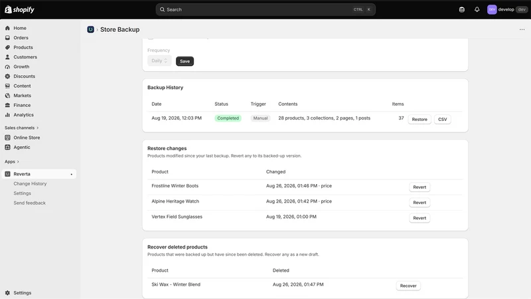531x299 pixels.
Task: Click the Manual trigger badge
Action: point(260,118)
